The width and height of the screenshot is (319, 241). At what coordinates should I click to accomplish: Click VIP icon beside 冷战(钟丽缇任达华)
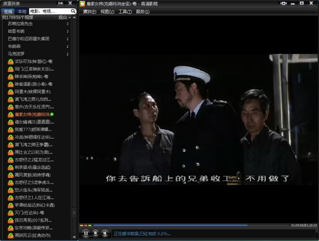10,137
